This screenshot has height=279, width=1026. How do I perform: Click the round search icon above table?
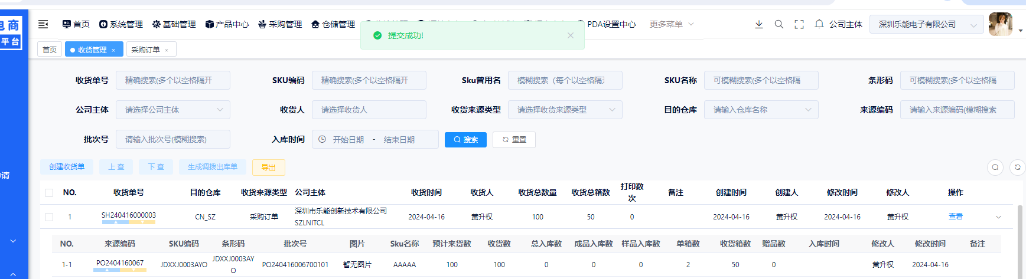995,168
